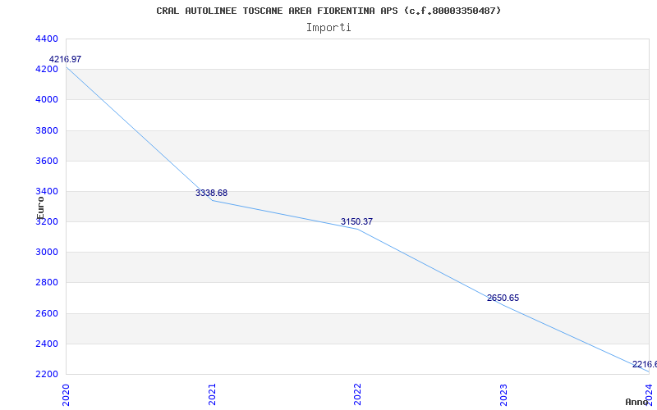Click the 4400 y-axis value
657x410 pixels.
48,39
